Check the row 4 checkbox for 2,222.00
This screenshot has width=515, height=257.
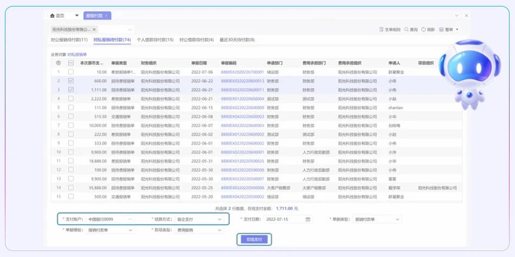point(71,98)
